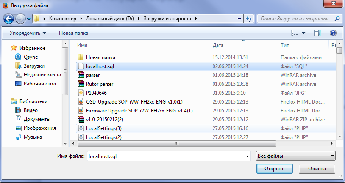Screen dimensions: 345x183
Task: Create a folder with Новая папка
Action: coord(73,33)
